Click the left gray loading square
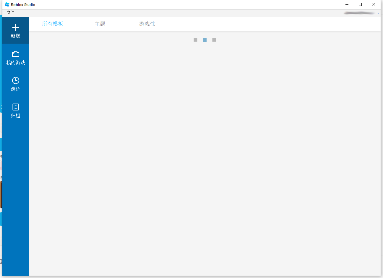This screenshot has width=383, height=278. pos(195,40)
